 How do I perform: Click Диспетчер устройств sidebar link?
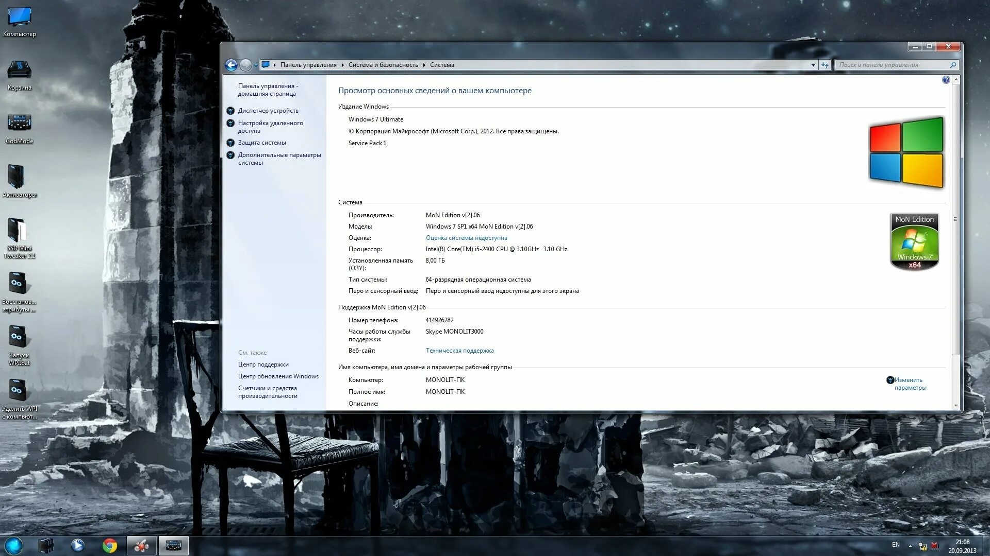pyautogui.click(x=269, y=110)
